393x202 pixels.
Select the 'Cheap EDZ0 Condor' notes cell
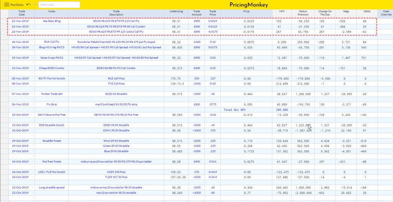52,68
